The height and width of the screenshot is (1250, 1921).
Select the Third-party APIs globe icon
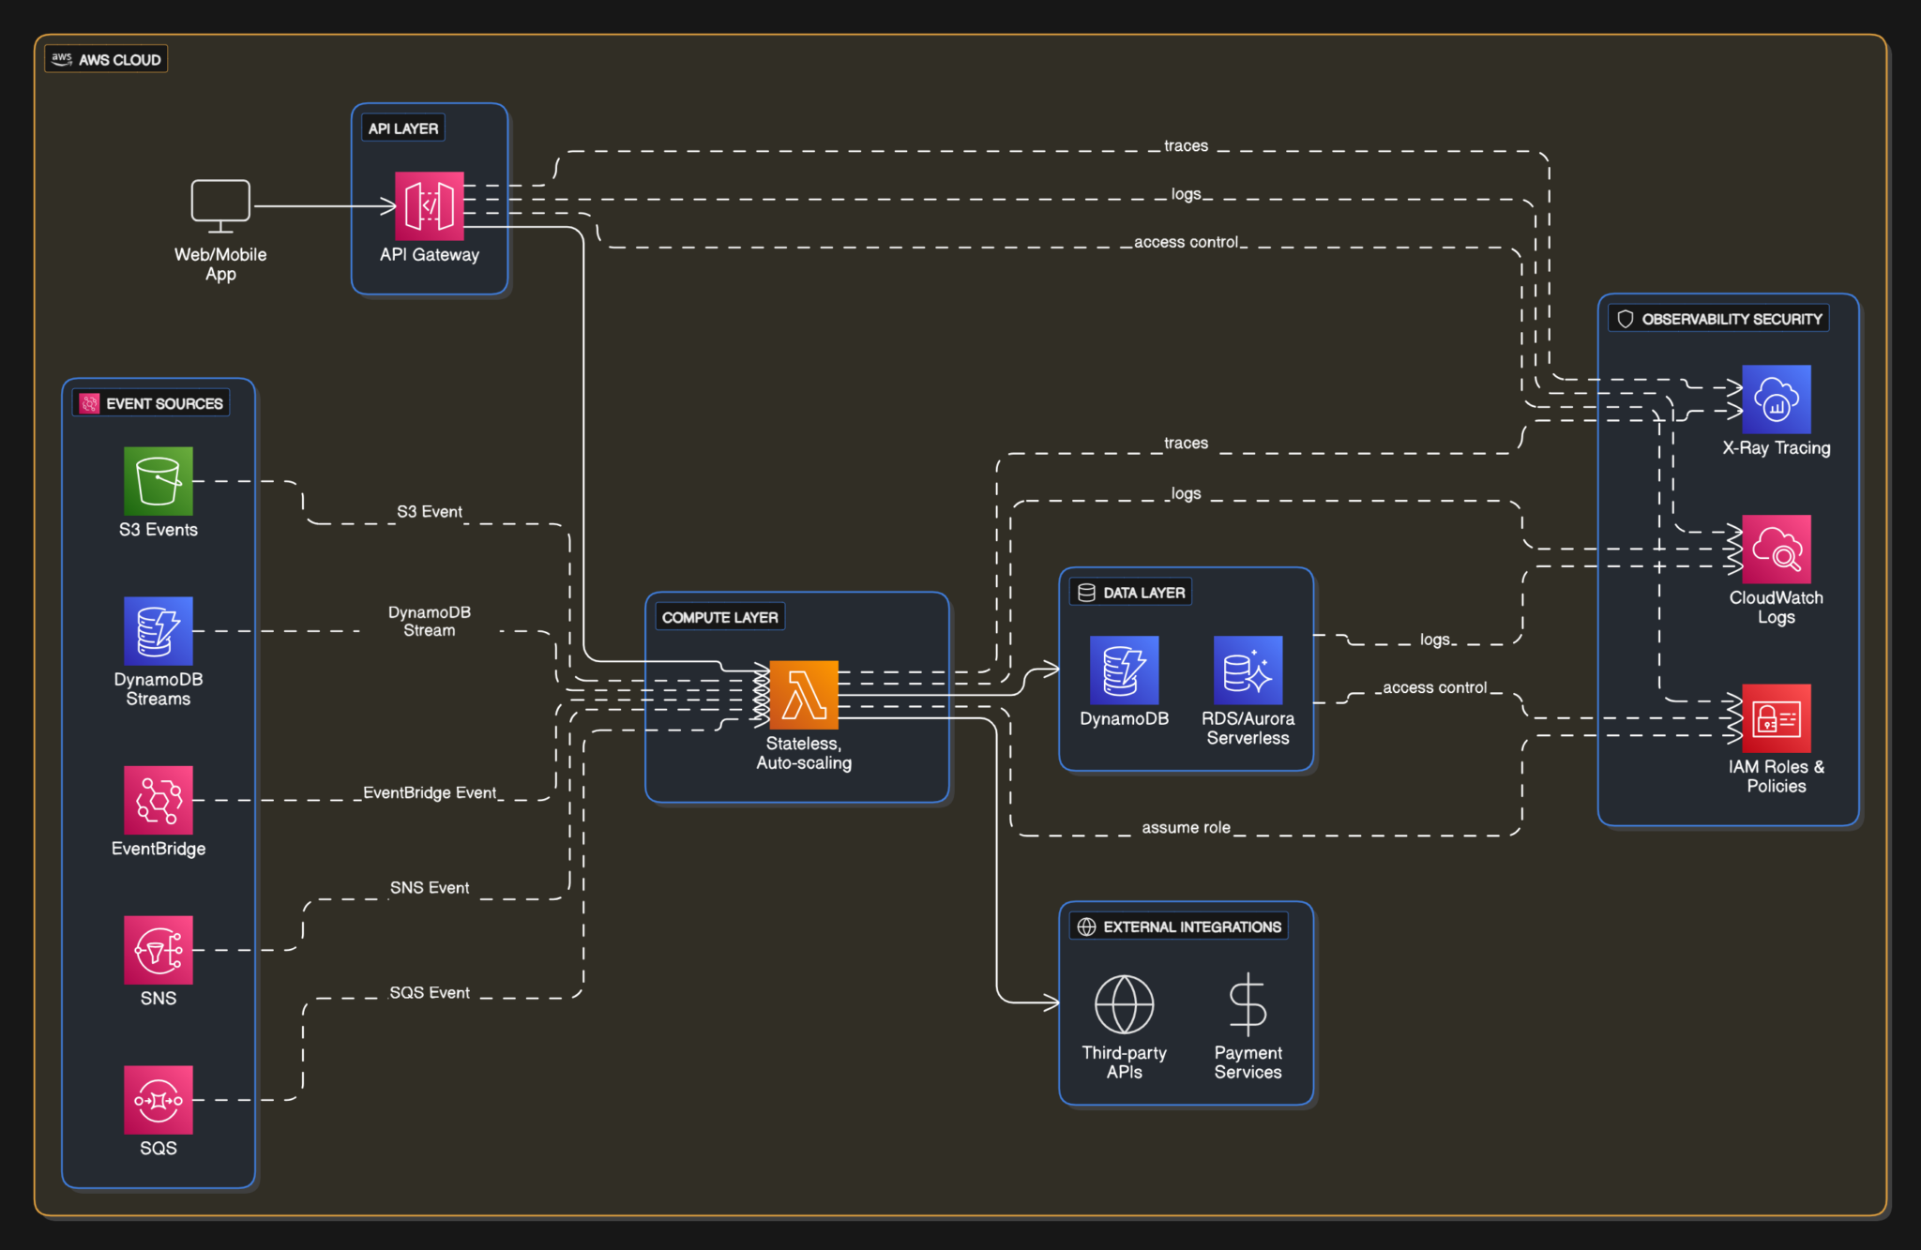1123,1003
